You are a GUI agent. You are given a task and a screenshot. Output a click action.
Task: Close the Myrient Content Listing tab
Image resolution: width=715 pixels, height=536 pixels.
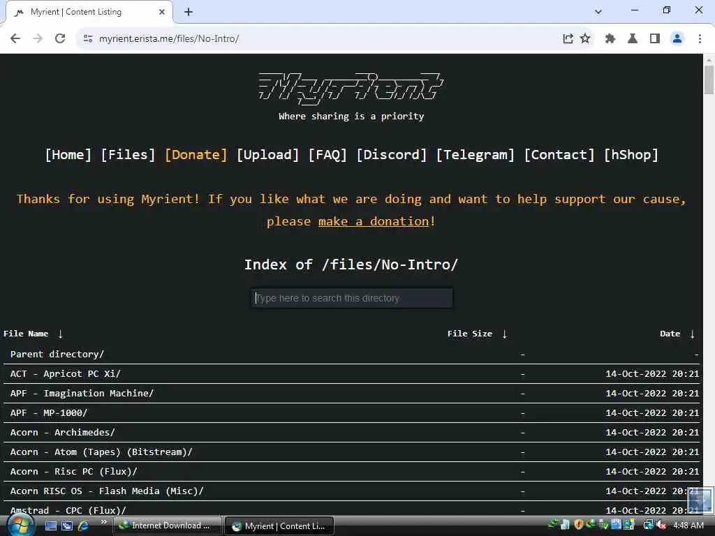pos(162,13)
